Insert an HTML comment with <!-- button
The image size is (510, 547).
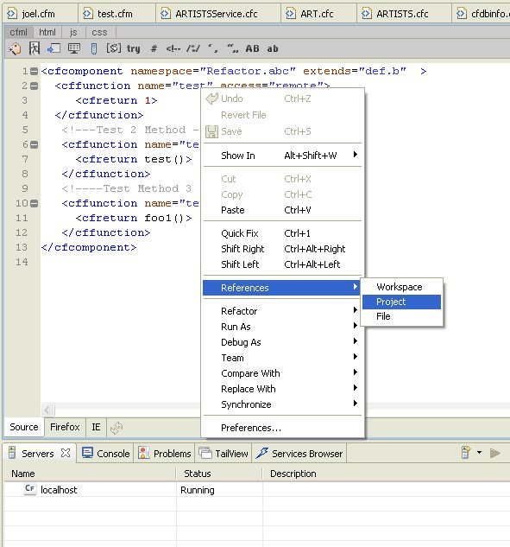pyautogui.click(x=173, y=48)
